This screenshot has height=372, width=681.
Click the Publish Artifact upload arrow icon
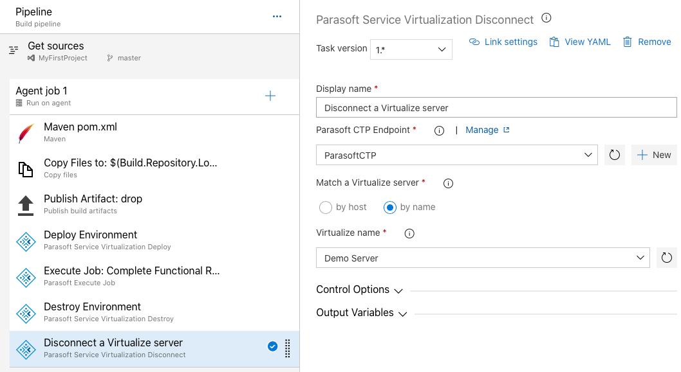pyautogui.click(x=26, y=205)
